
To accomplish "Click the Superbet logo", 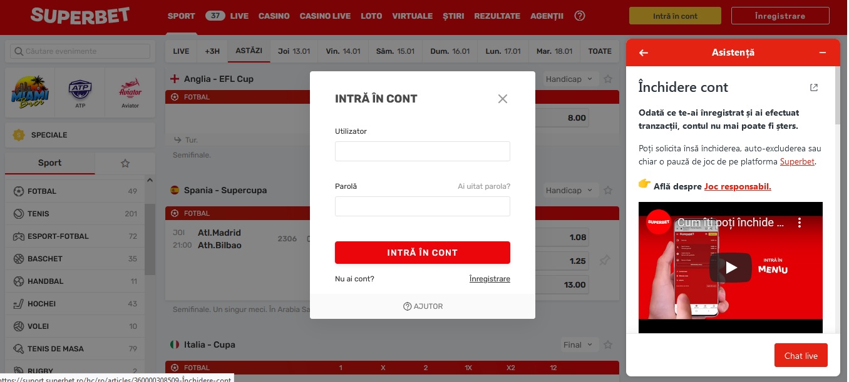I will [x=80, y=16].
